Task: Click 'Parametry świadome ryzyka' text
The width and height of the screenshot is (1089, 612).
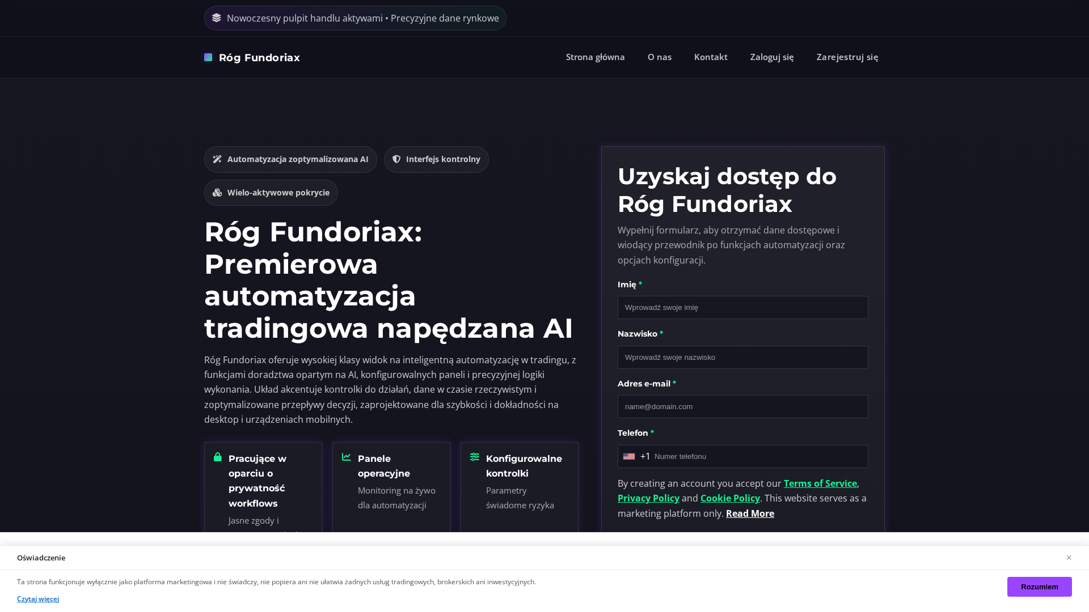Action: 520,498
